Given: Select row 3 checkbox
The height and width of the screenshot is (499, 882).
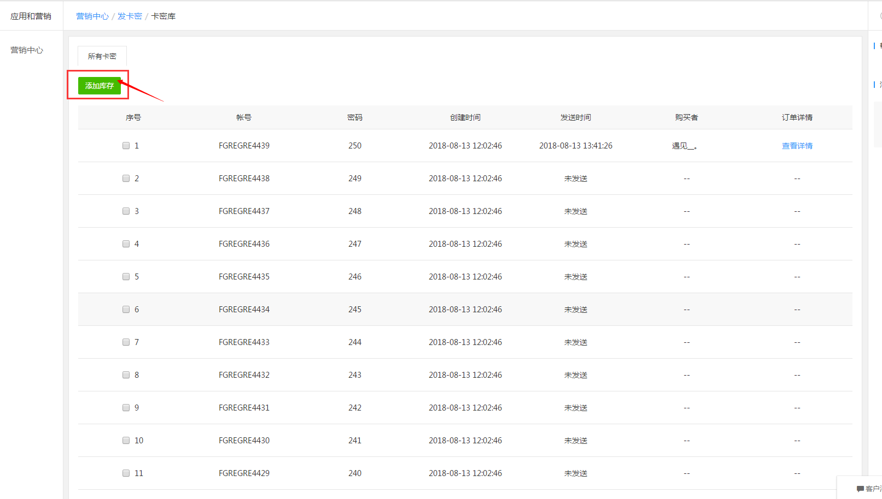Looking at the screenshot, I should coord(126,211).
